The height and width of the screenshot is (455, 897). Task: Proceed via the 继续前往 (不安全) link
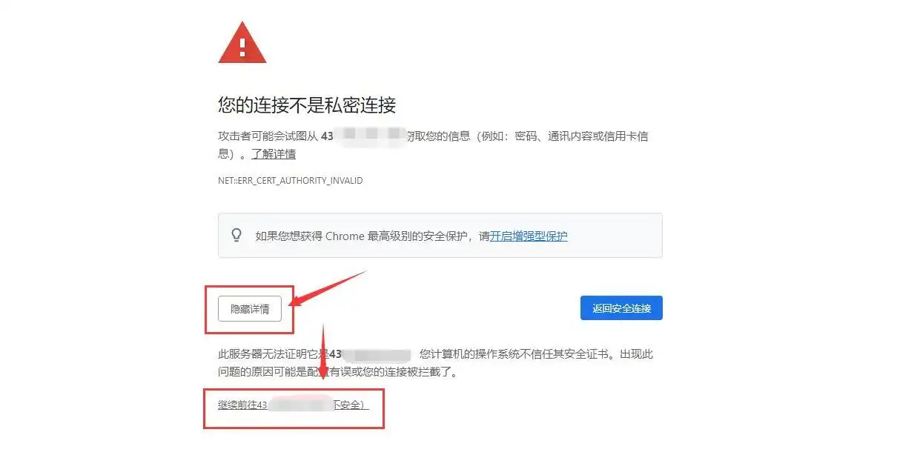coord(294,405)
